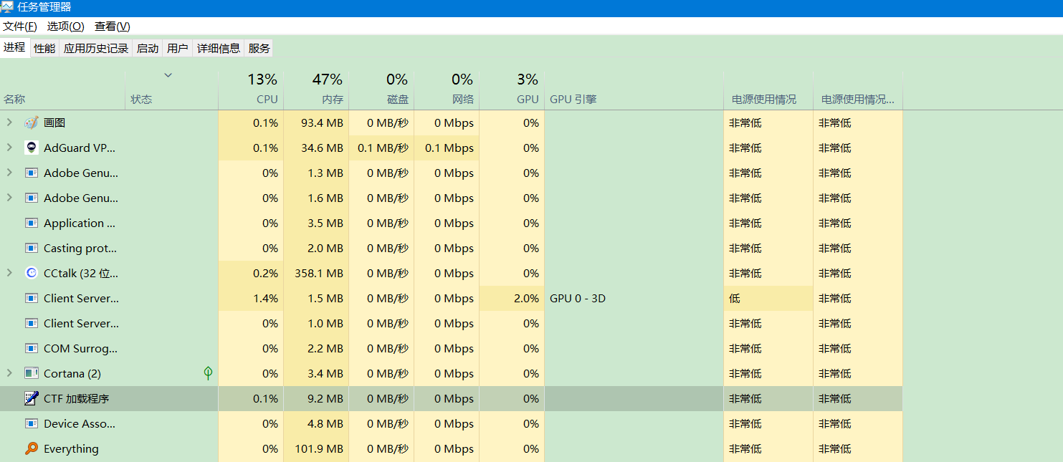Open the 选项(O) menu

(x=66, y=27)
